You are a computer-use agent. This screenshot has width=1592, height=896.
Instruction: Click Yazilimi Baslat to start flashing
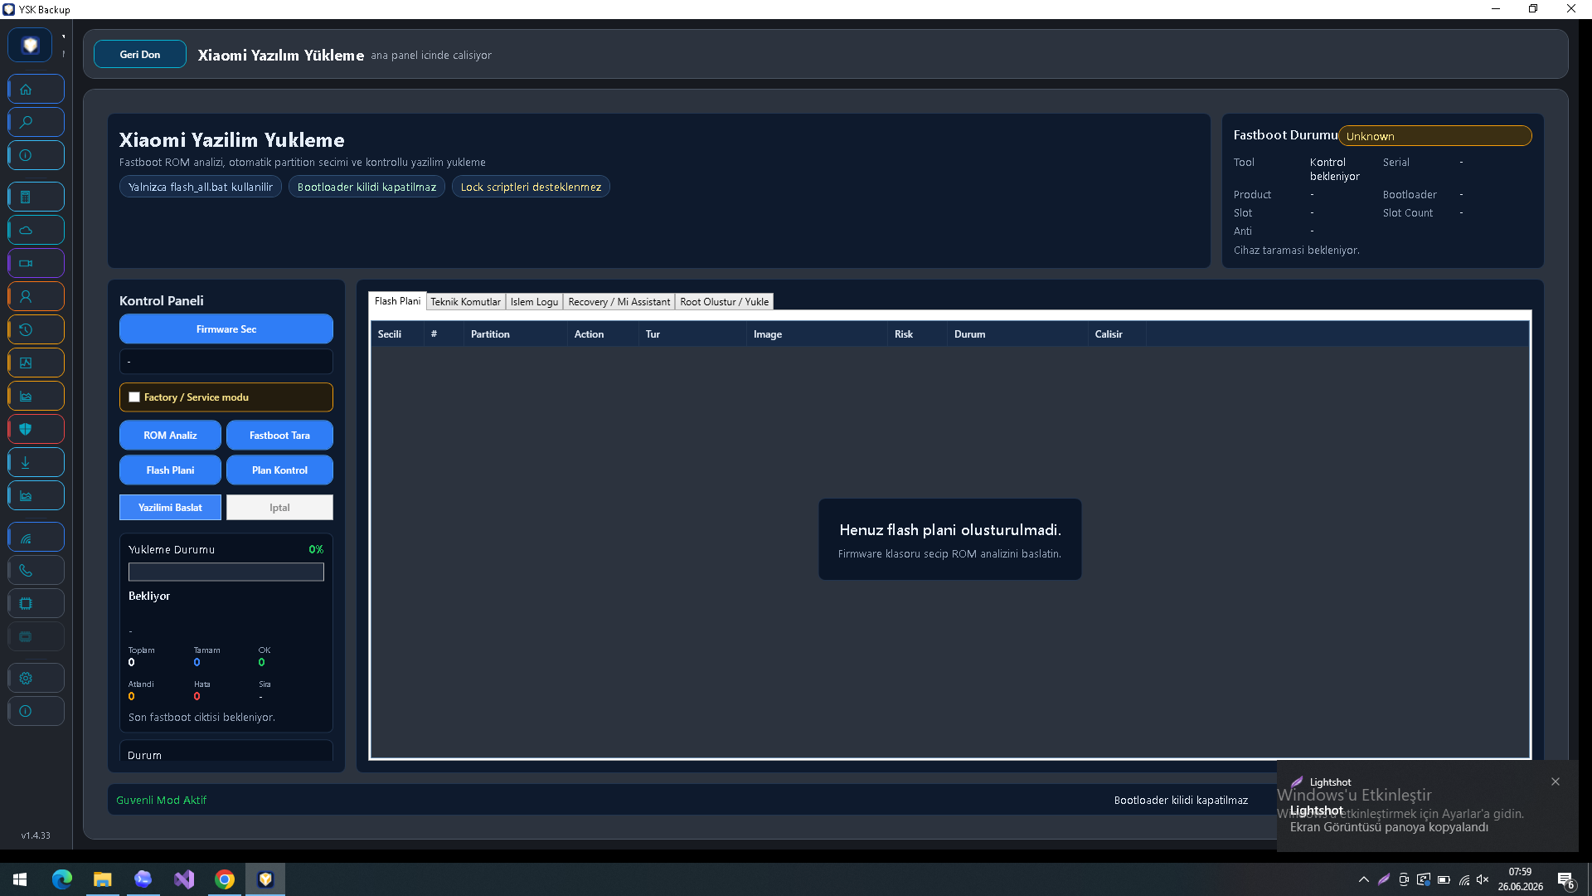point(170,508)
